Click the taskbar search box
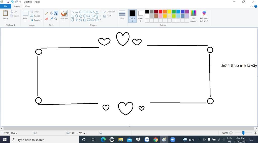Screen dimensions: 258x143 (x=44, y=139)
